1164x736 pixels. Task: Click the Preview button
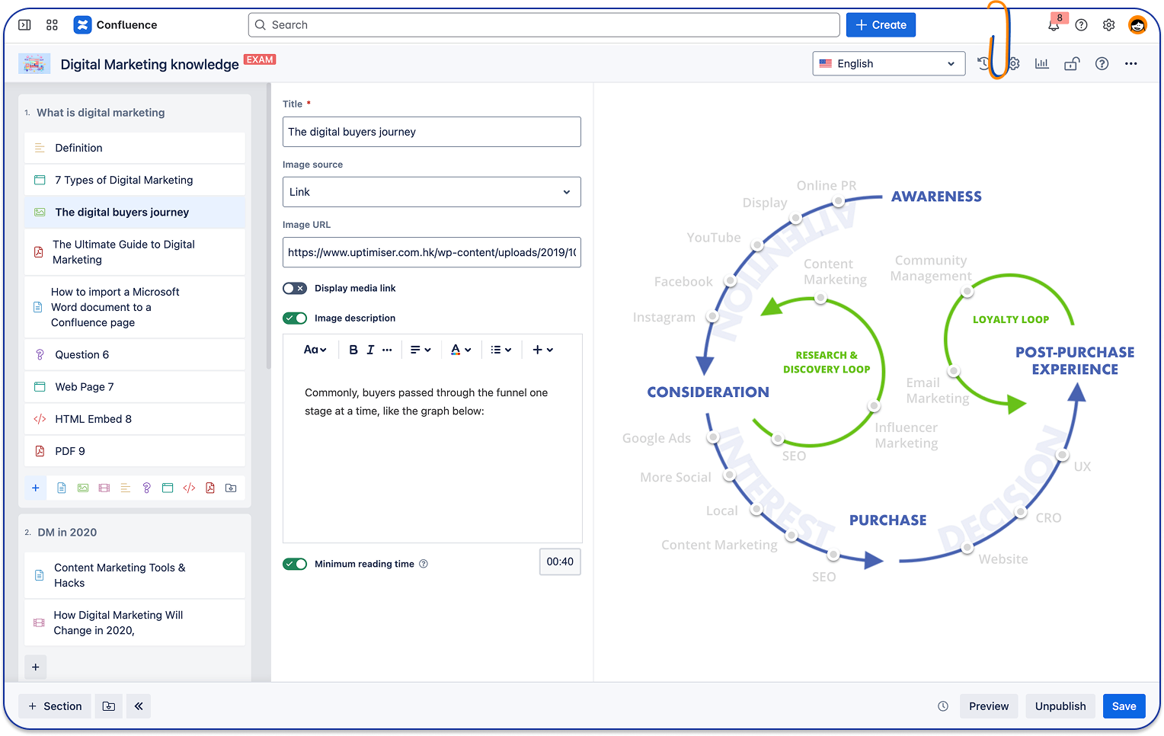click(x=988, y=706)
